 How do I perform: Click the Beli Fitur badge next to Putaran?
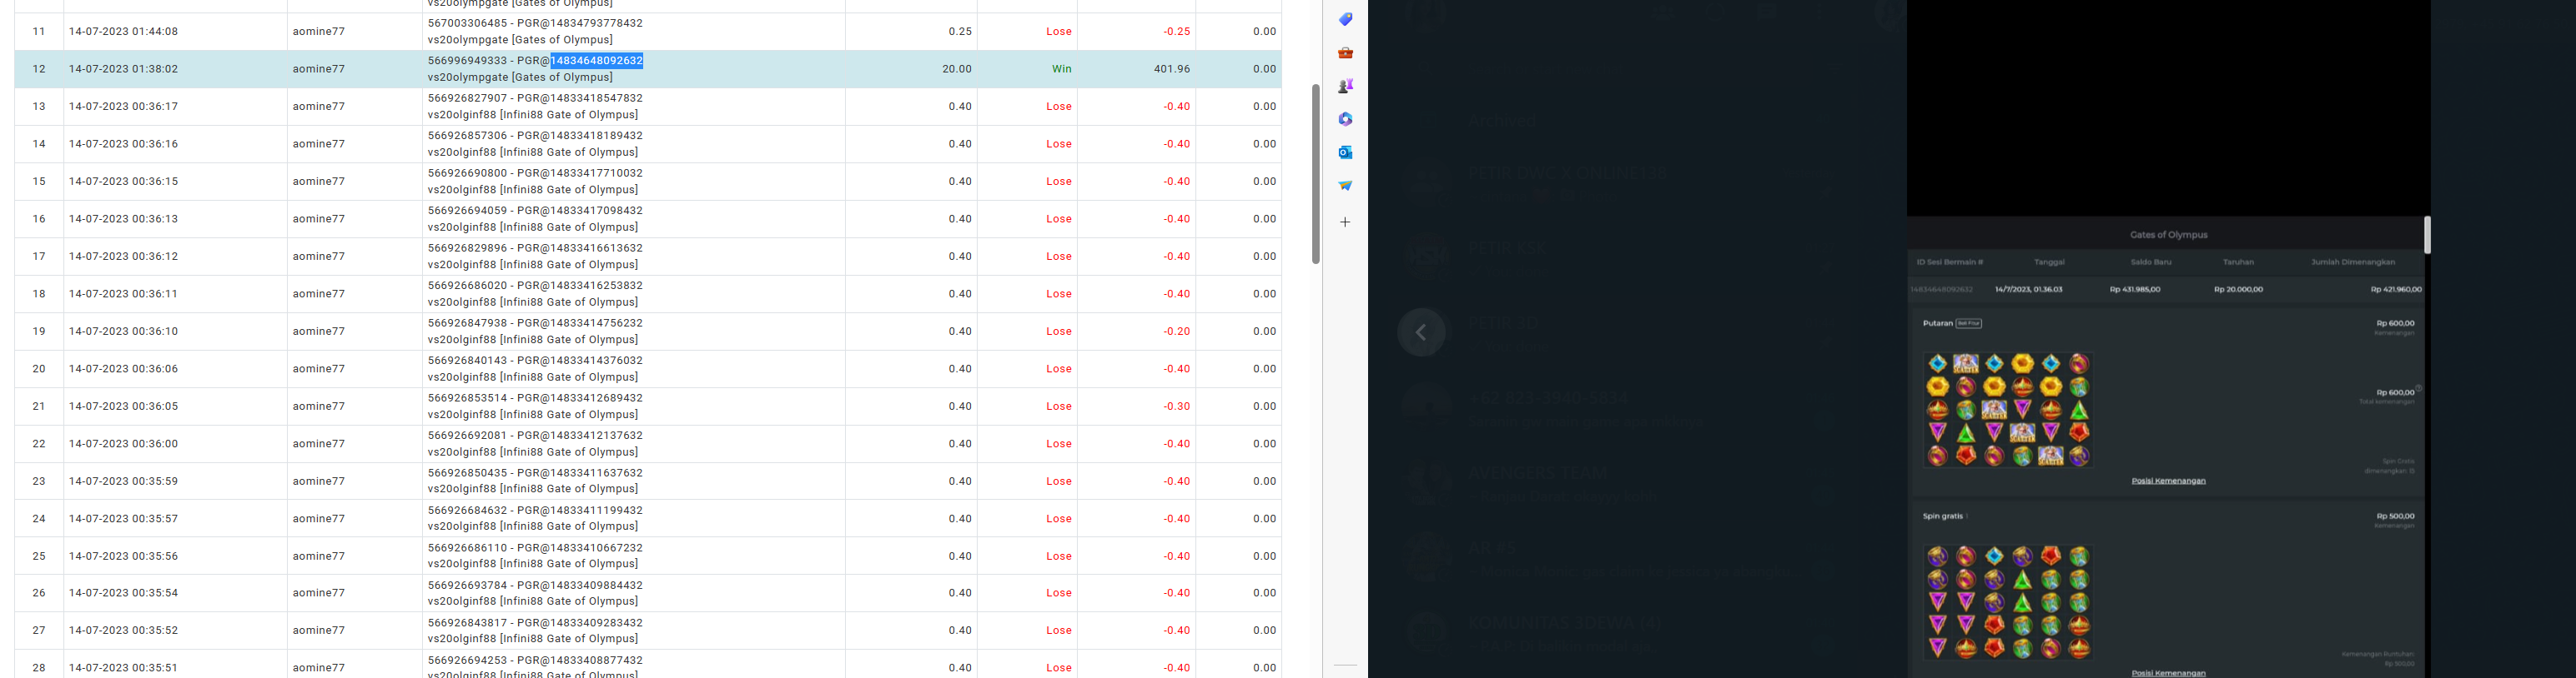point(1968,323)
